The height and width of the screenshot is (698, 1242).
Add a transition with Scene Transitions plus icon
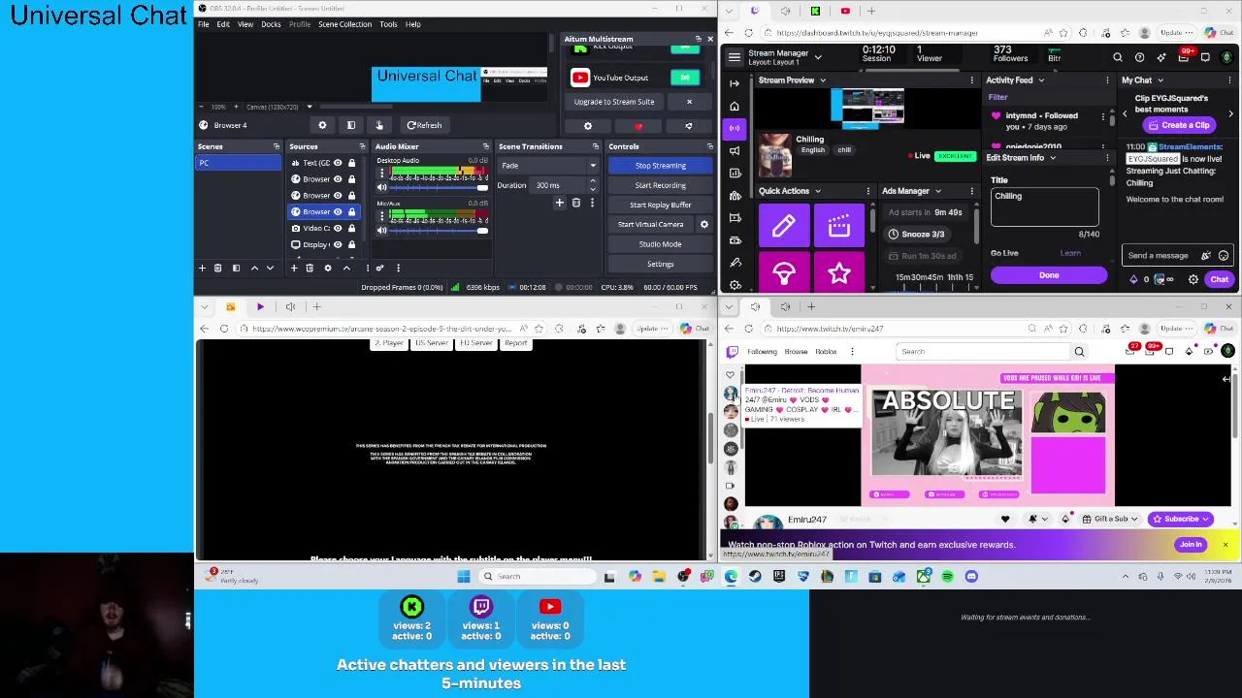coord(559,203)
